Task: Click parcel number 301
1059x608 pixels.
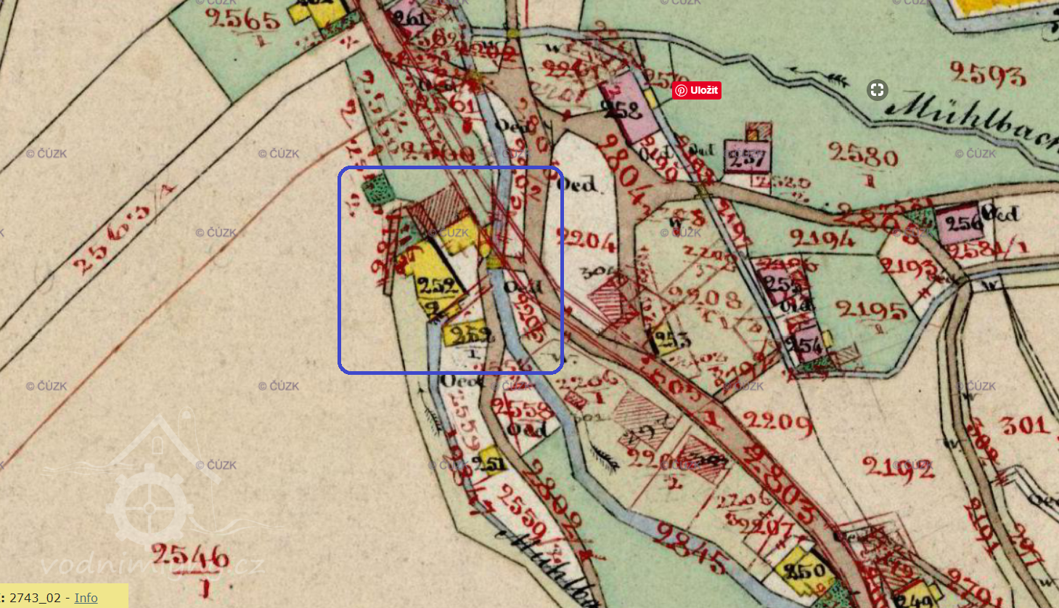Action: (x=1025, y=425)
